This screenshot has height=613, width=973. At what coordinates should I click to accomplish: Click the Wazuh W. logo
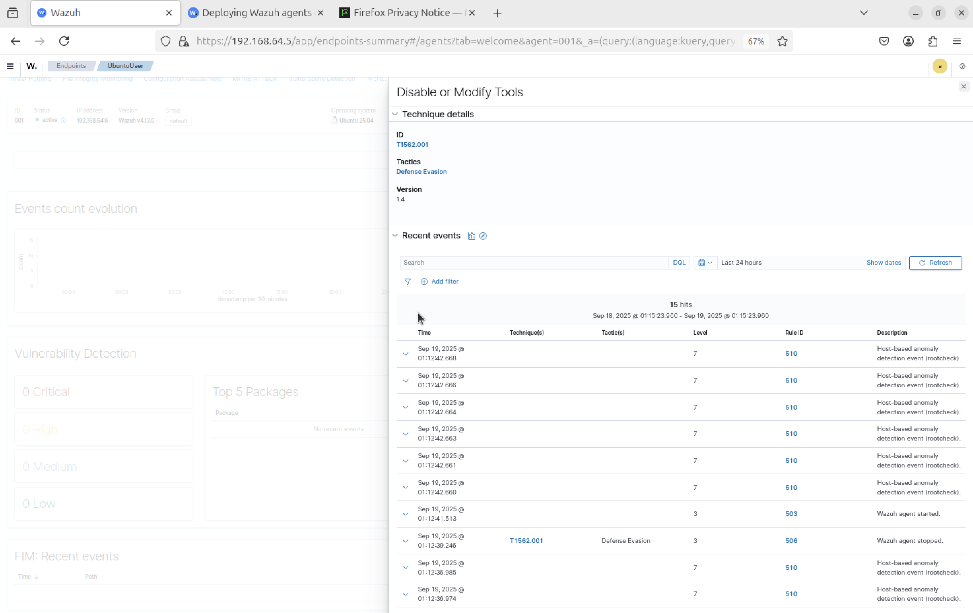pyautogui.click(x=32, y=66)
